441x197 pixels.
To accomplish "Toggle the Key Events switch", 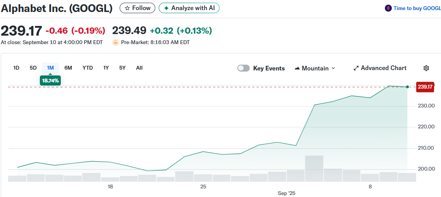I will tap(243, 68).
